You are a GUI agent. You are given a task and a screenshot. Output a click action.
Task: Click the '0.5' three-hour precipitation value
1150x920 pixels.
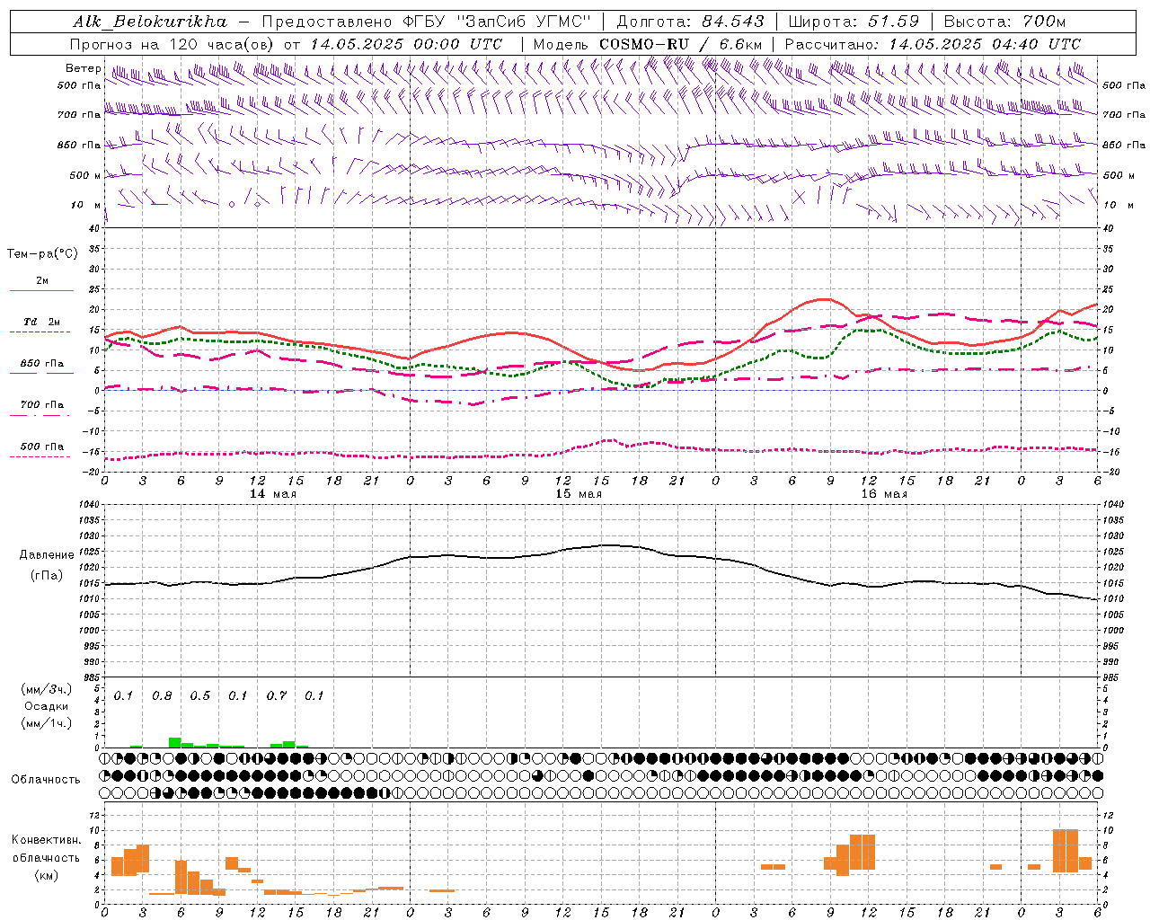coord(200,696)
